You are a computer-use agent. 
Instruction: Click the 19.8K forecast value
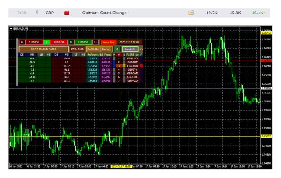point(235,13)
